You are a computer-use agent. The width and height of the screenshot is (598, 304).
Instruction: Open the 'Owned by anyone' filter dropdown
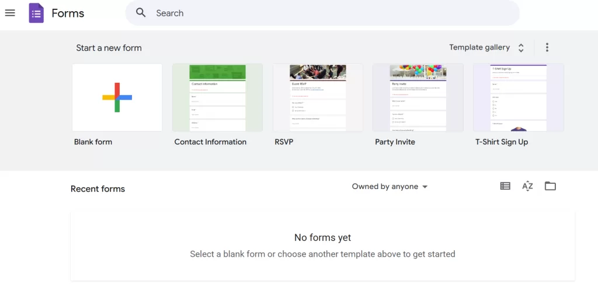click(390, 187)
